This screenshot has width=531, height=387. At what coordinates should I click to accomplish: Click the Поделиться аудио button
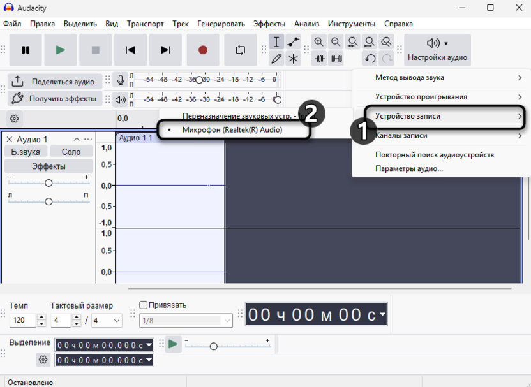click(x=55, y=82)
